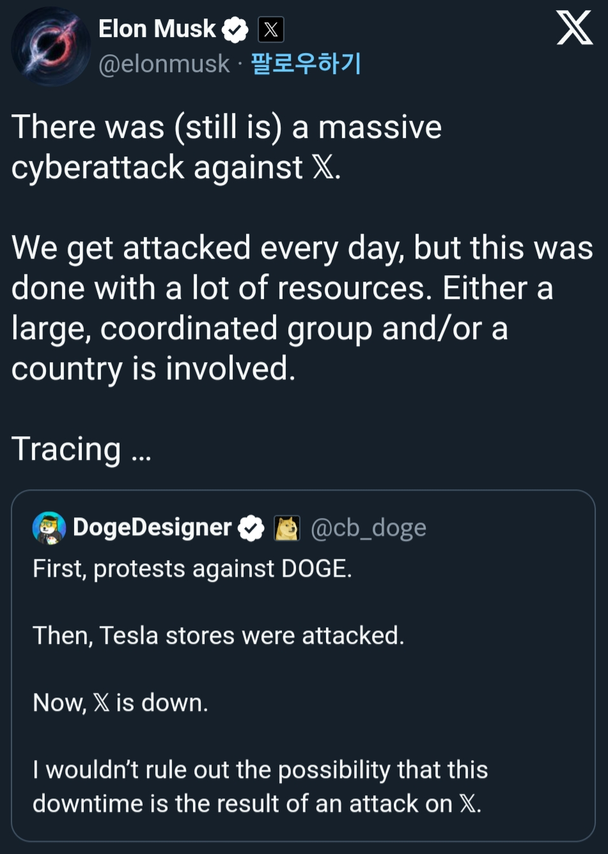Click DogeDesigner's verified checkmark badge
This screenshot has width=608, height=854.
251,528
